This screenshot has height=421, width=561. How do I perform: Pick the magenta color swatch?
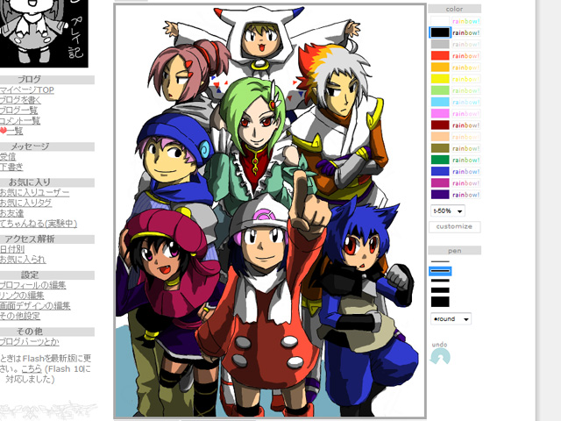[440, 183]
